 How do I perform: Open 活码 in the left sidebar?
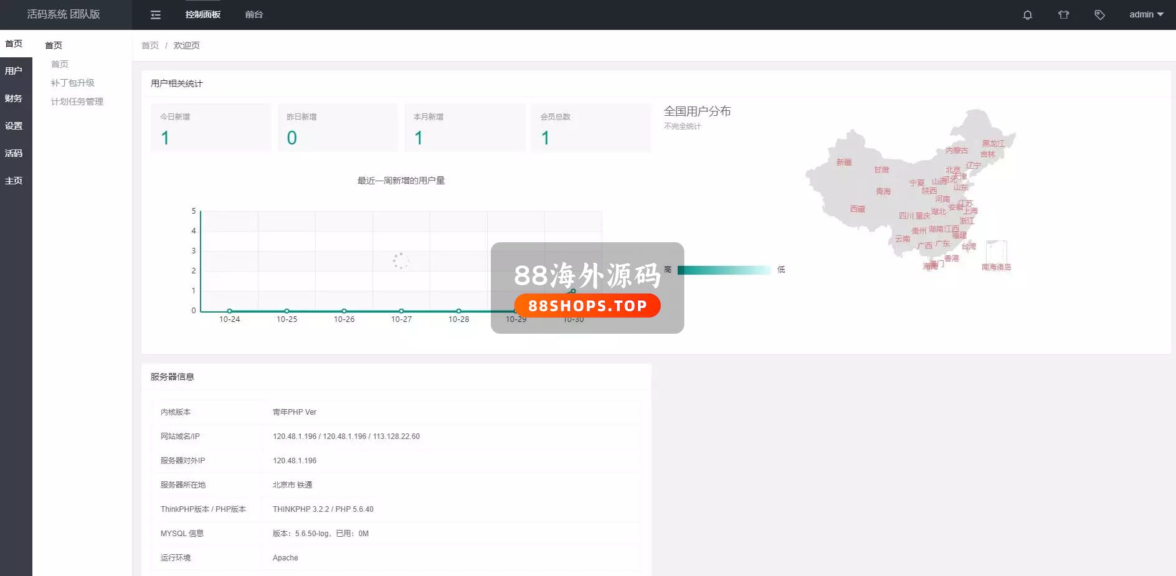pos(14,153)
